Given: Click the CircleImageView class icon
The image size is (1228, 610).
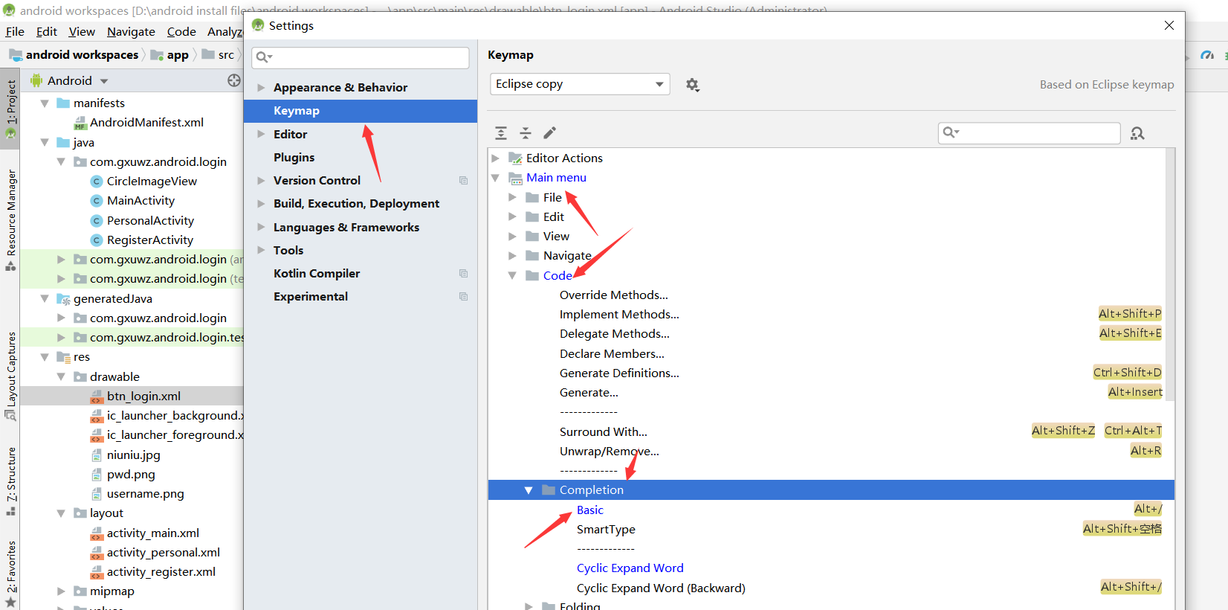Looking at the screenshot, I should pos(96,182).
